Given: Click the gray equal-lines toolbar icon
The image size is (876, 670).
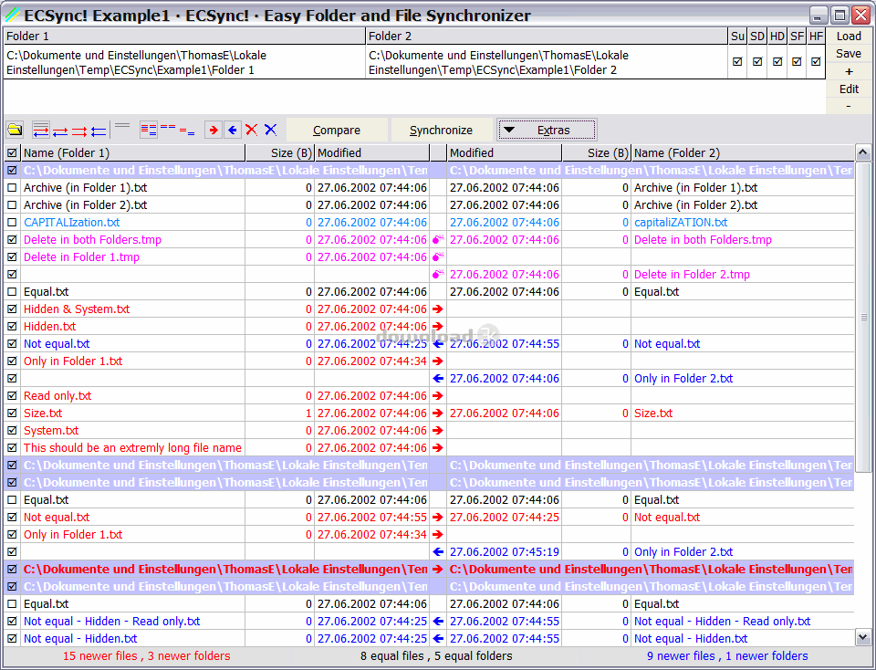Looking at the screenshot, I should (x=122, y=126).
